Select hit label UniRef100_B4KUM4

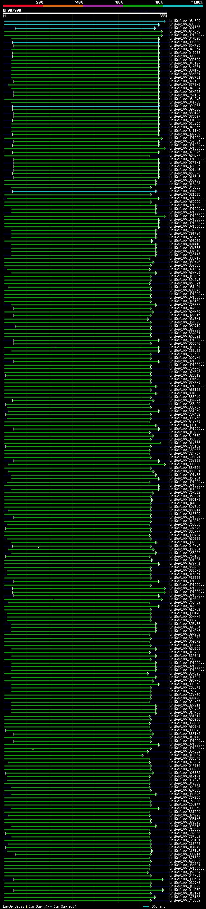coord(185,49)
